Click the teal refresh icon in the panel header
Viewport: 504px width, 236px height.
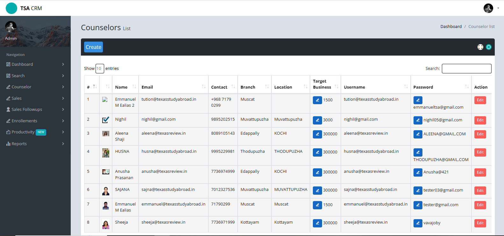coord(489,47)
